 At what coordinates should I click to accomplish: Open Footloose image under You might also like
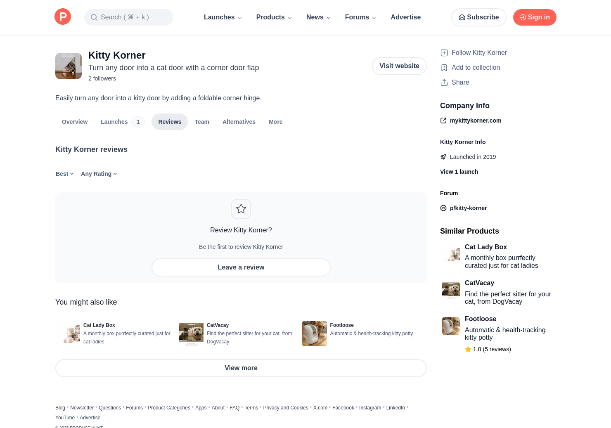315,333
